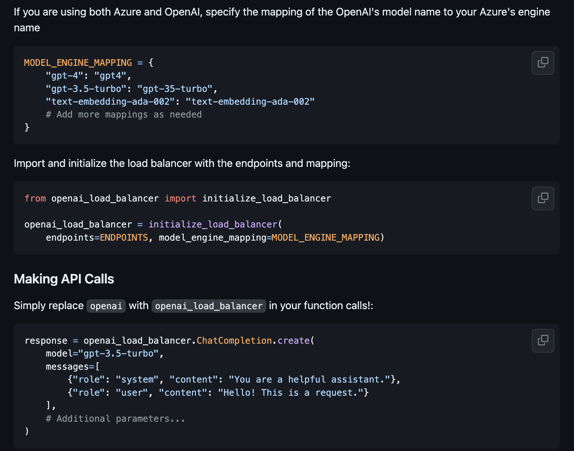
Task: Click the "# Add more mappings as needed" comment
Action: point(124,115)
